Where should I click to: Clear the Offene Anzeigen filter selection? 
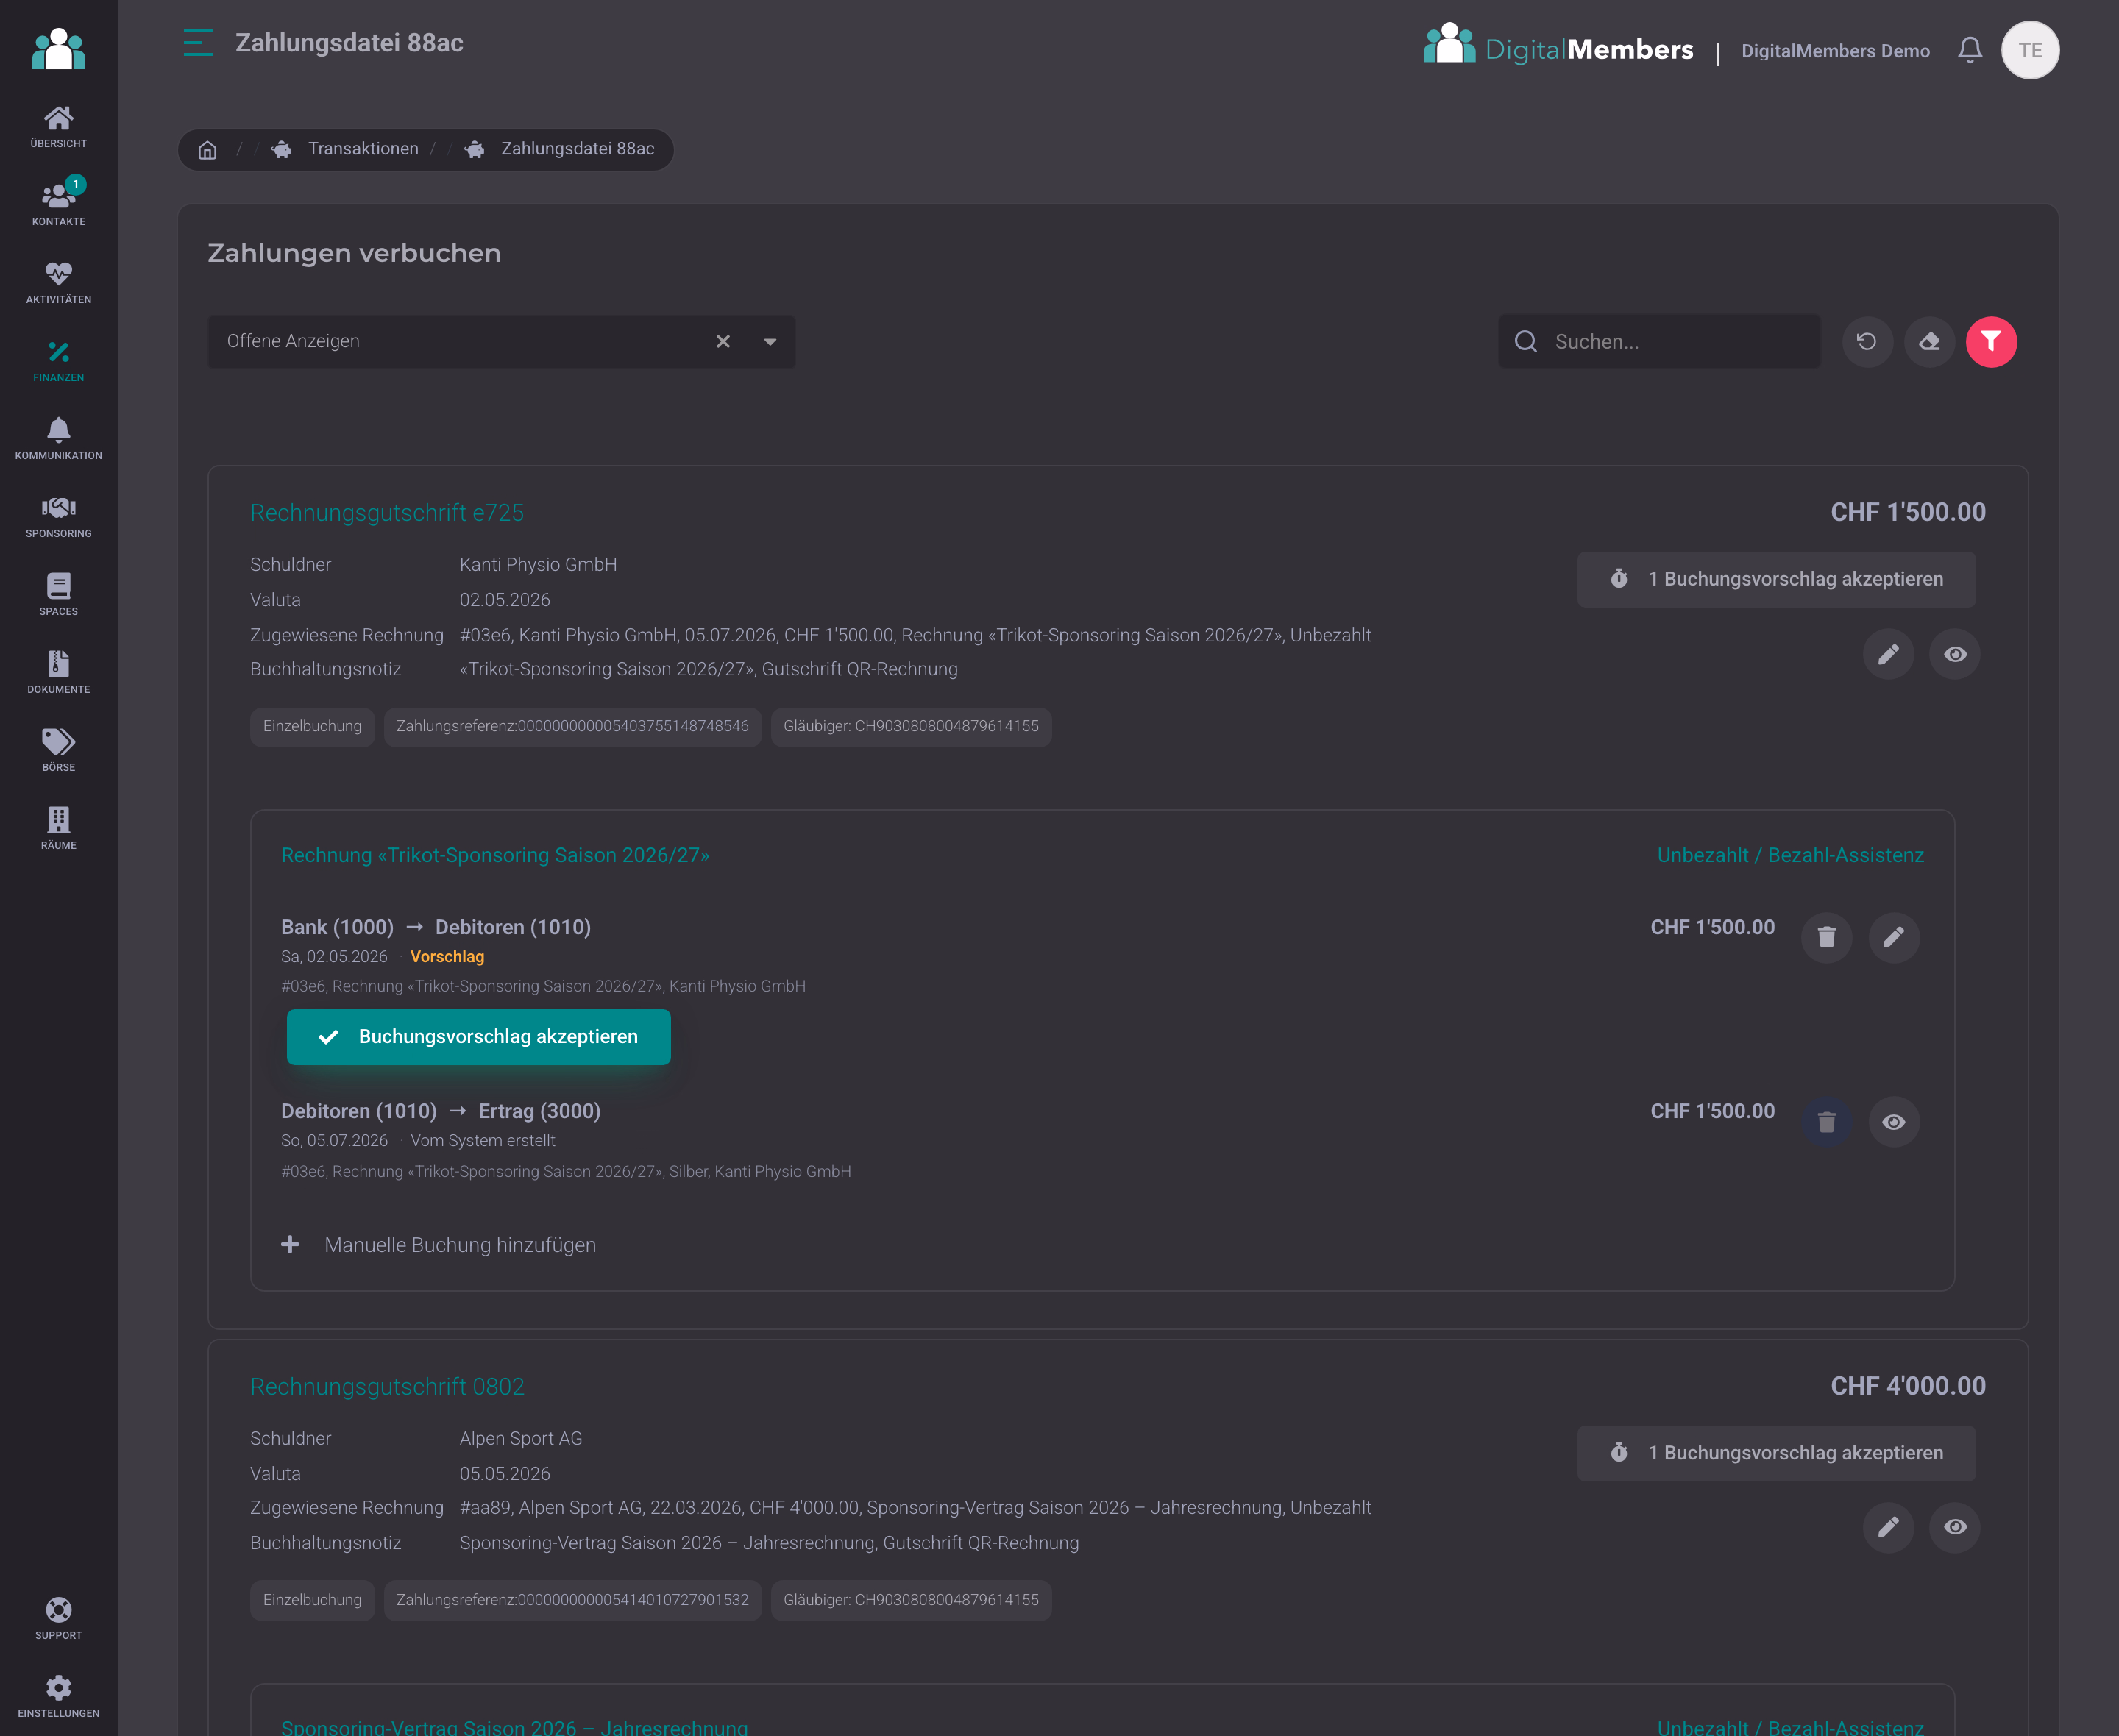point(723,342)
